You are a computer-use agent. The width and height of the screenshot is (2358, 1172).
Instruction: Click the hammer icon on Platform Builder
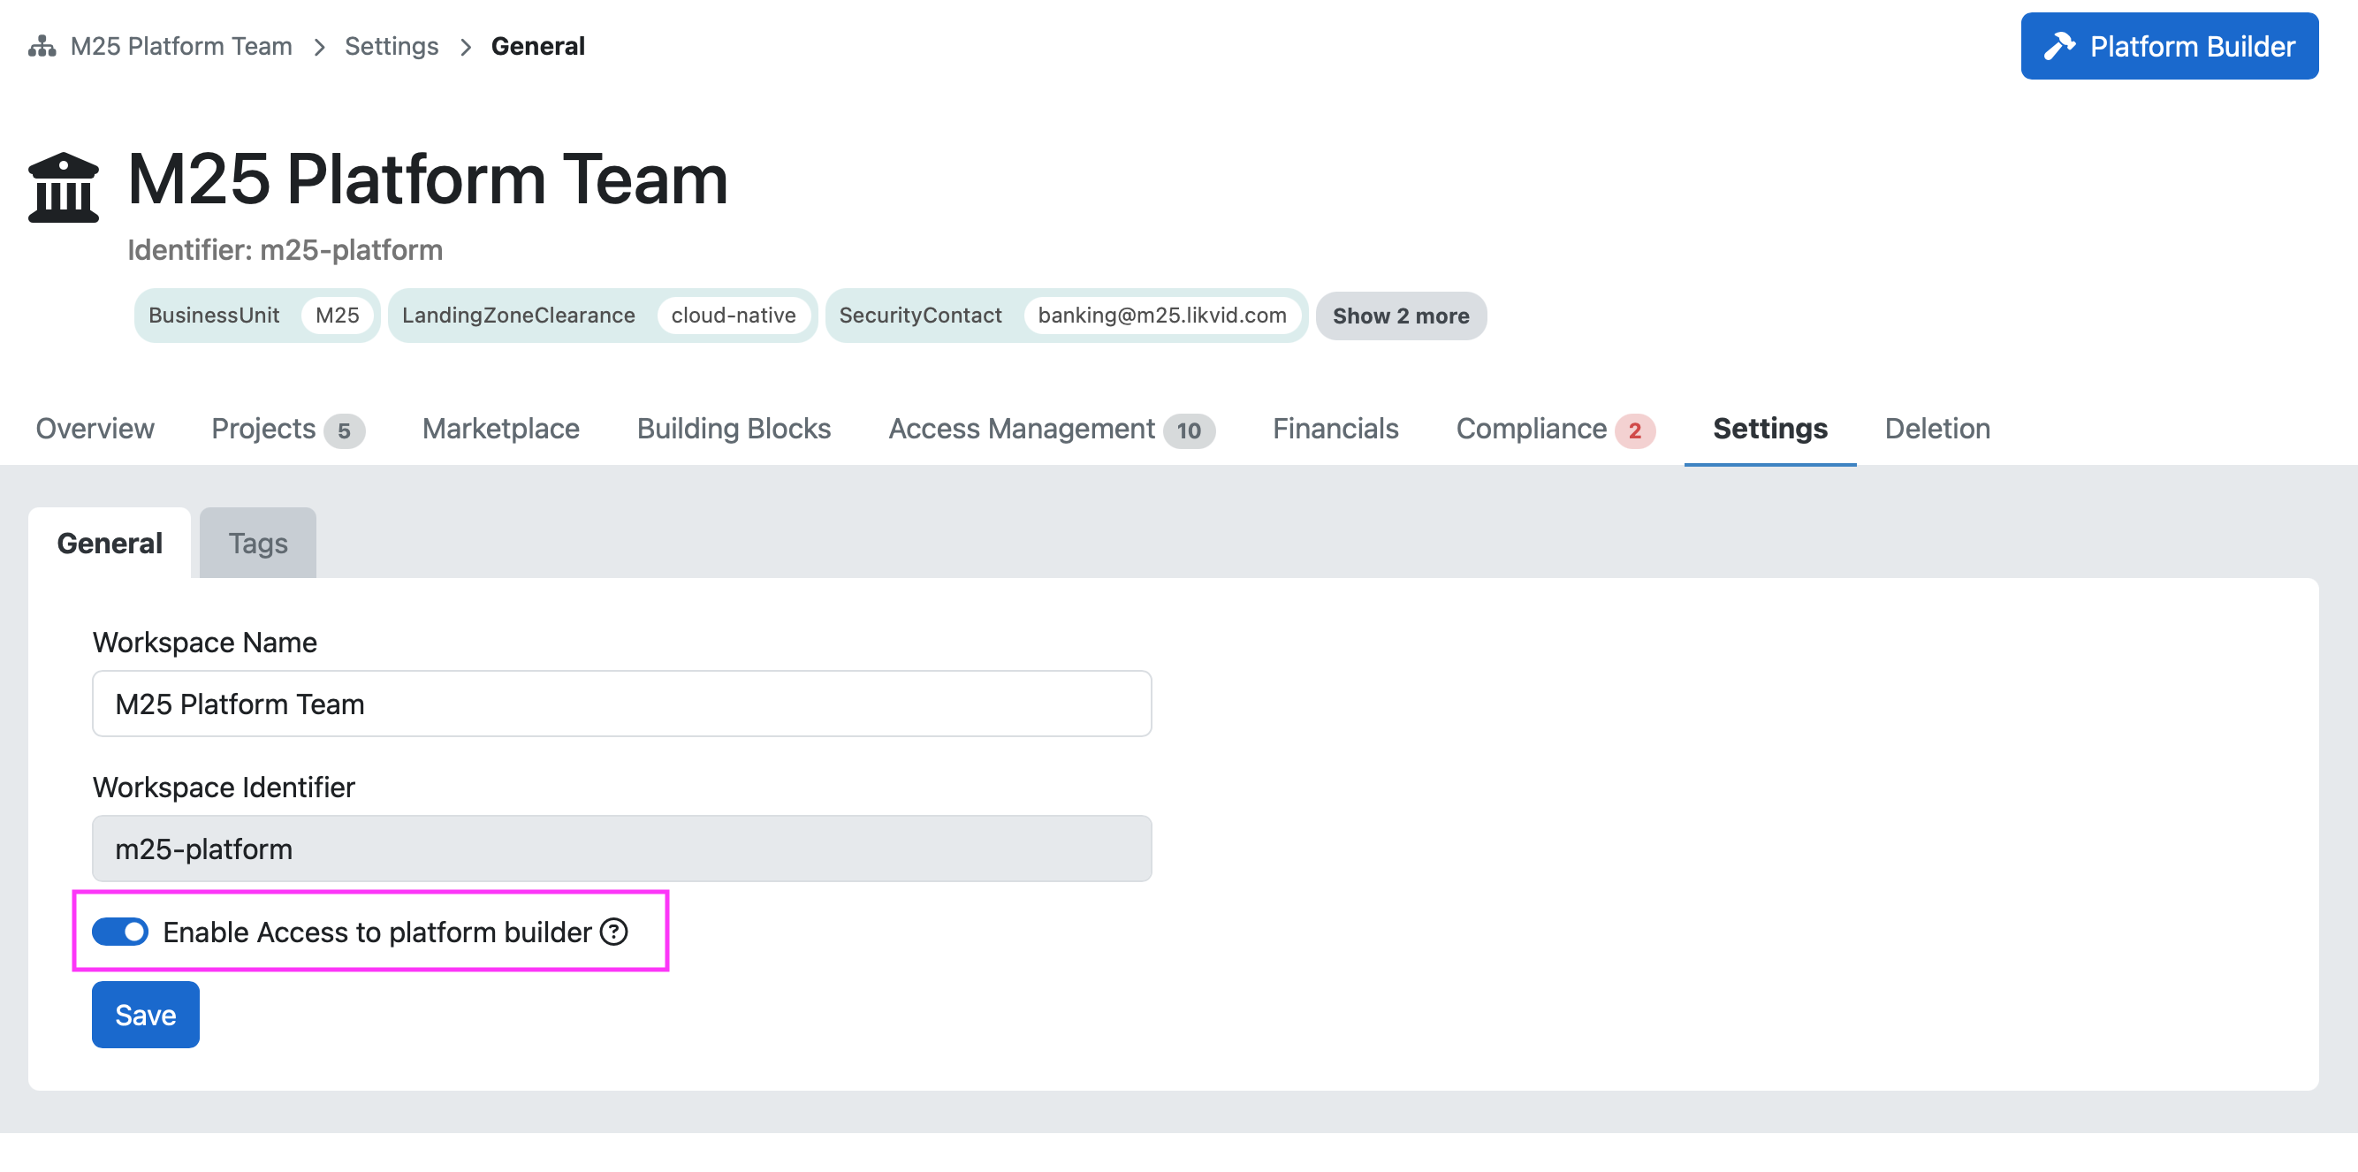(x=2059, y=46)
